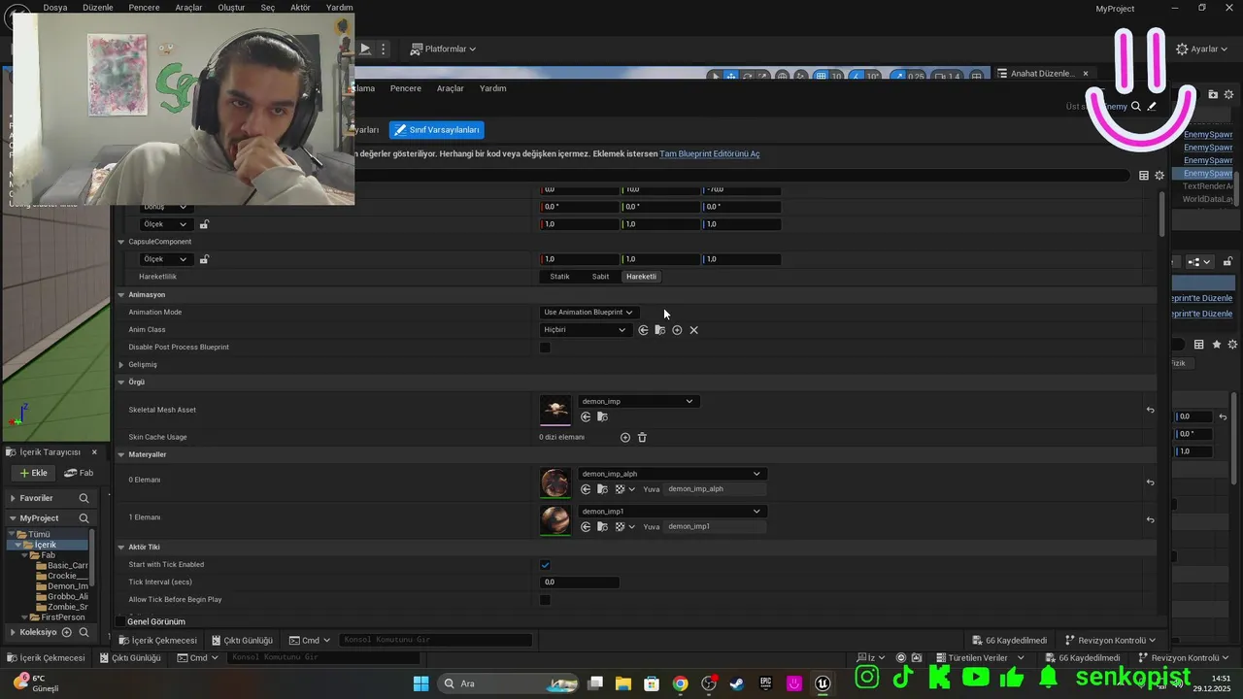This screenshot has width=1243, height=699.
Task: Set mobility to Statik
Action: click(x=560, y=277)
